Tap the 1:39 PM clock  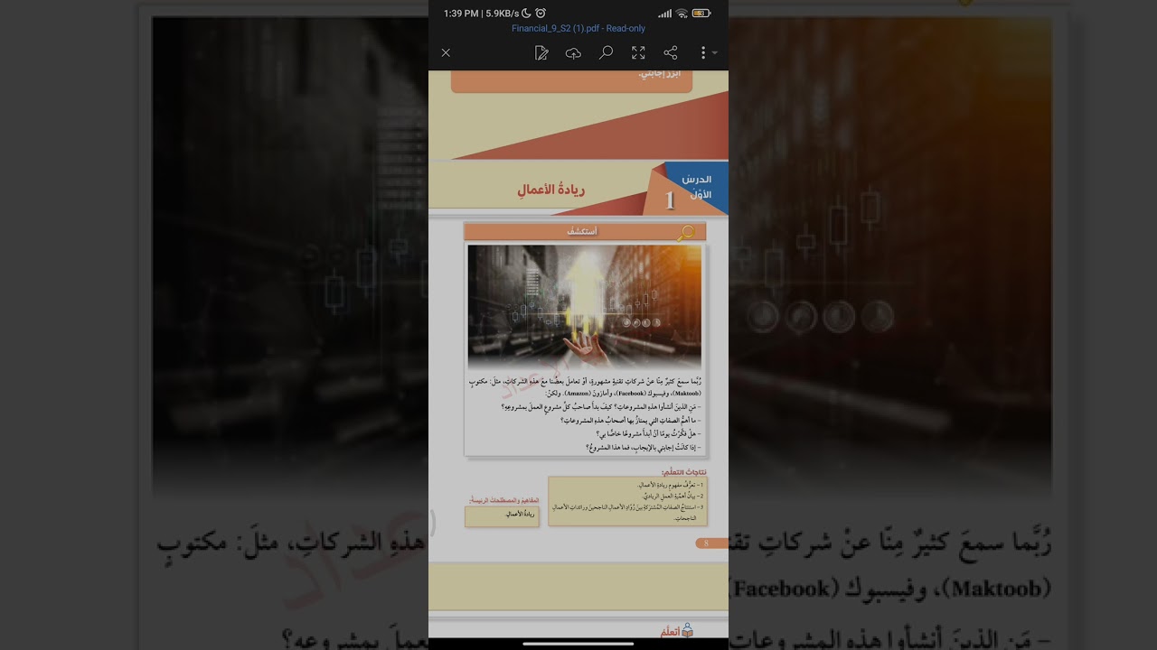click(462, 14)
